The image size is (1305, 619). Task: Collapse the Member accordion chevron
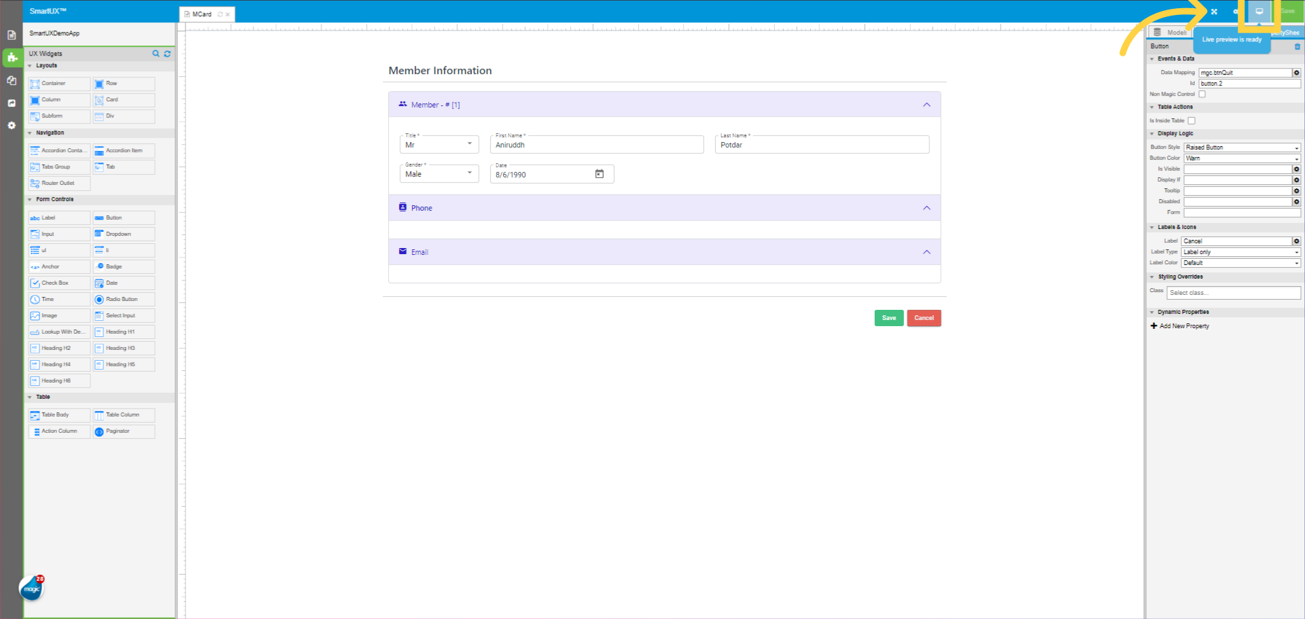point(926,105)
